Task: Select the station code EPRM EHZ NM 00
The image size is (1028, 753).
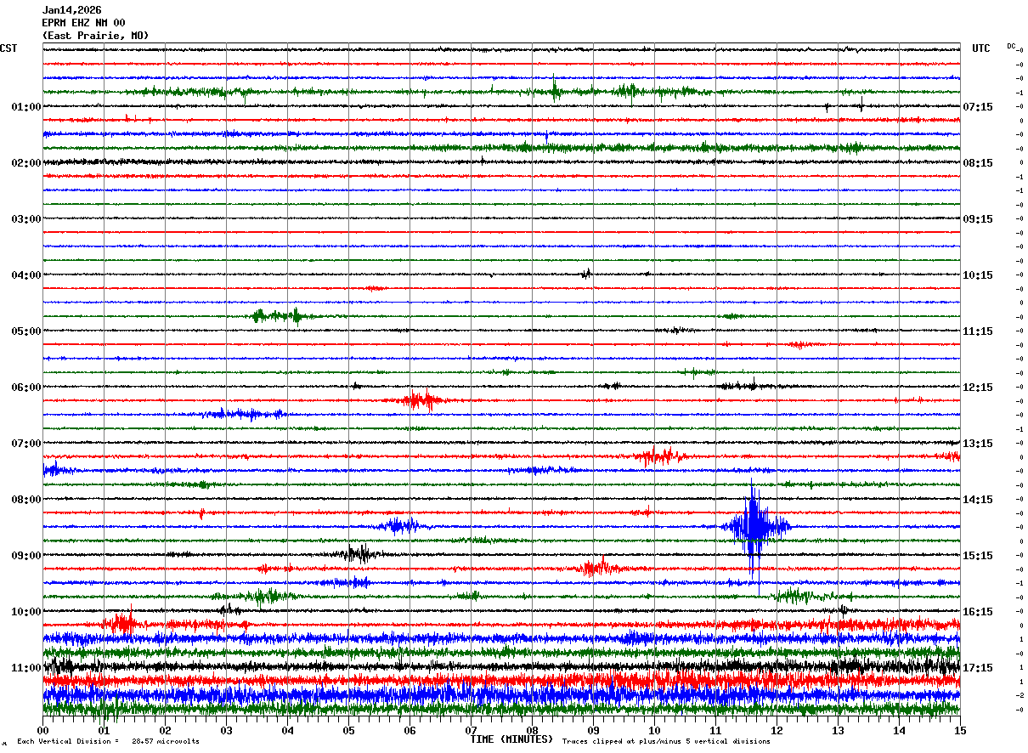Action: (83, 23)
